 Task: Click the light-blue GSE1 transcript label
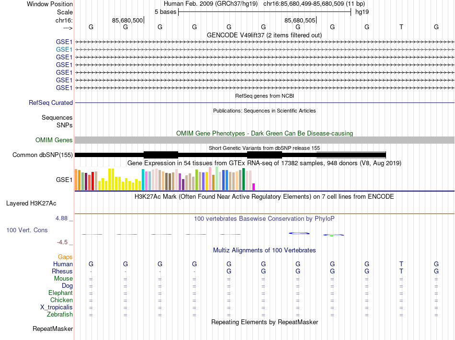pyautogui.click(x=64, y=50)
